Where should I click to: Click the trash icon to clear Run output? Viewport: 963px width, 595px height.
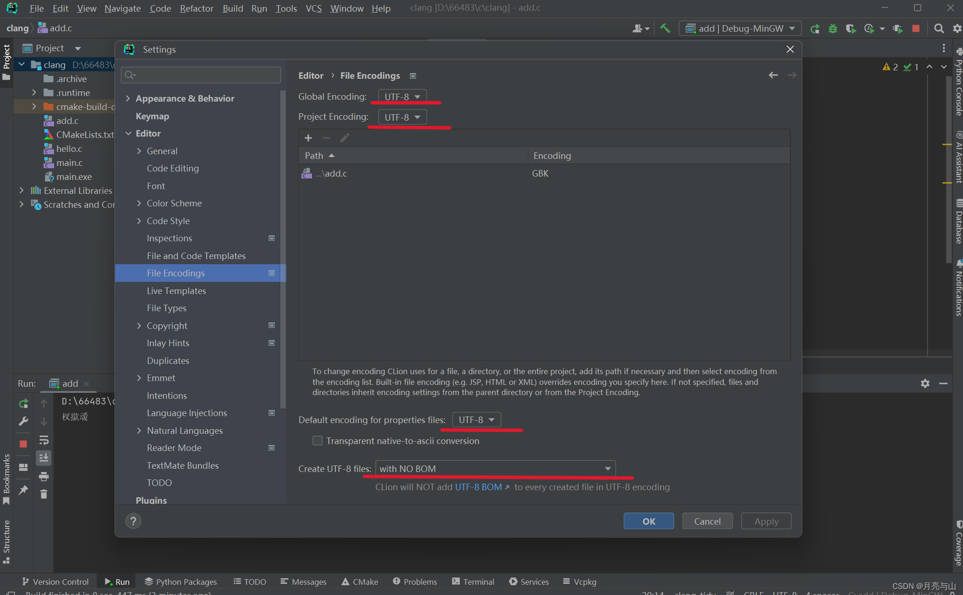(44, 494)
